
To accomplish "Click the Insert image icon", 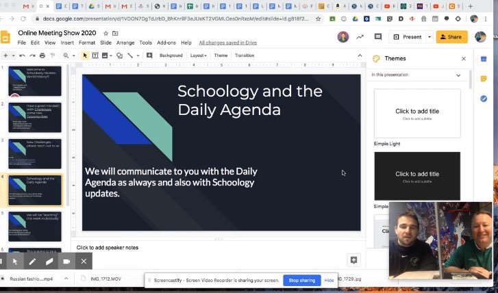I will pos(105,55).
